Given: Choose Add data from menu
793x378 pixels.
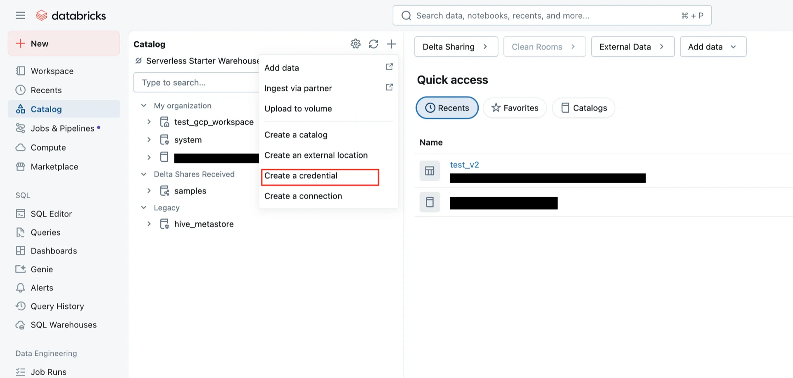Looking at the screenshot, I should (328, 68).
